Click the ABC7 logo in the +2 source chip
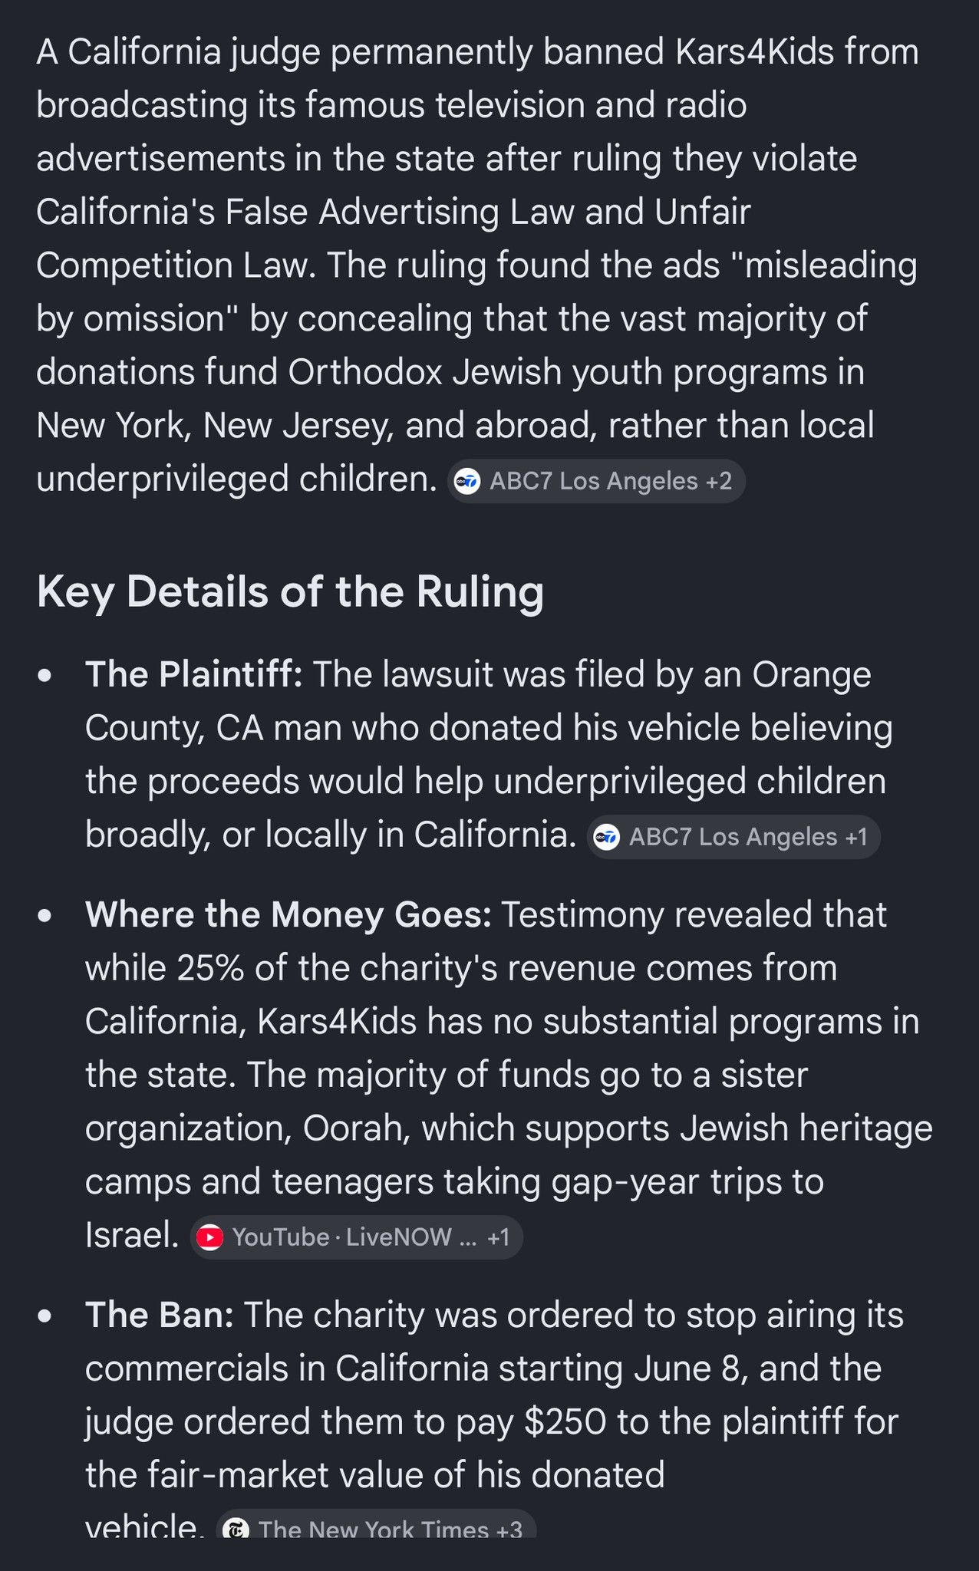The width and height of the screenshot is (979, 1571). pyautogui.click(x=467, y=482)
